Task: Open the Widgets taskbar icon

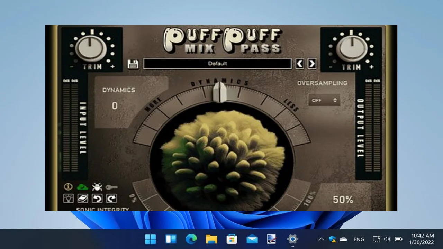Action: click(x=171, y=239)
